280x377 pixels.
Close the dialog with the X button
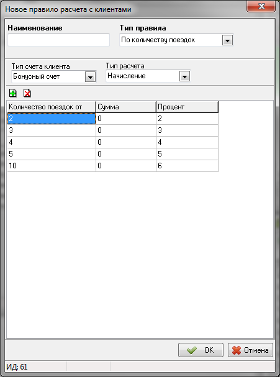261,6
